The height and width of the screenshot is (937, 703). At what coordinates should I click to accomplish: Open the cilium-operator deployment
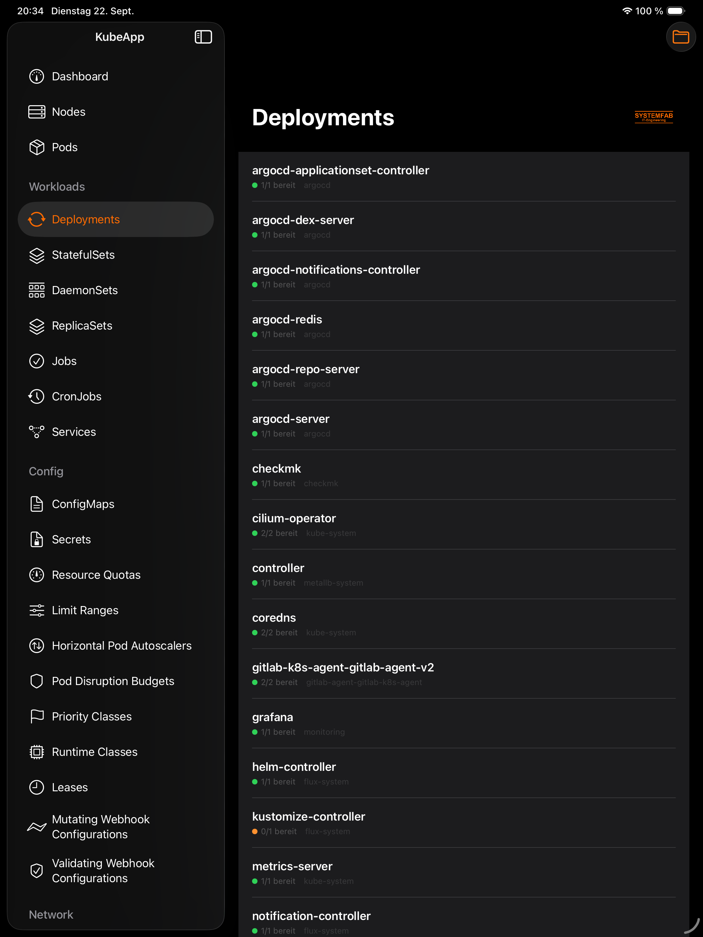(464, 525)
